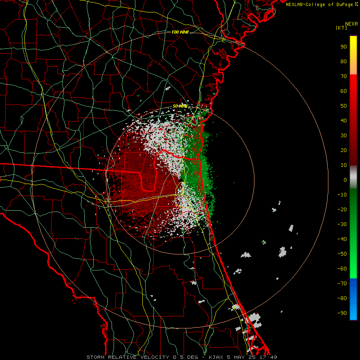Click the -40 value on velocity scale
Screen dimensions: 360x360
point(342,239)
